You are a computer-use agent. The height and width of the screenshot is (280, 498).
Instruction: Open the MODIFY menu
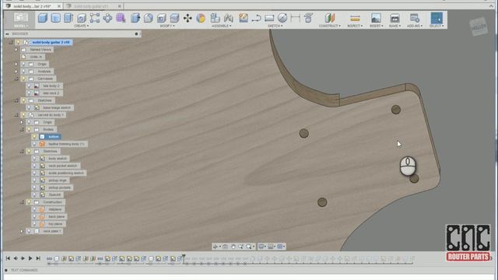pyautogui.click(x=167, y=26)
